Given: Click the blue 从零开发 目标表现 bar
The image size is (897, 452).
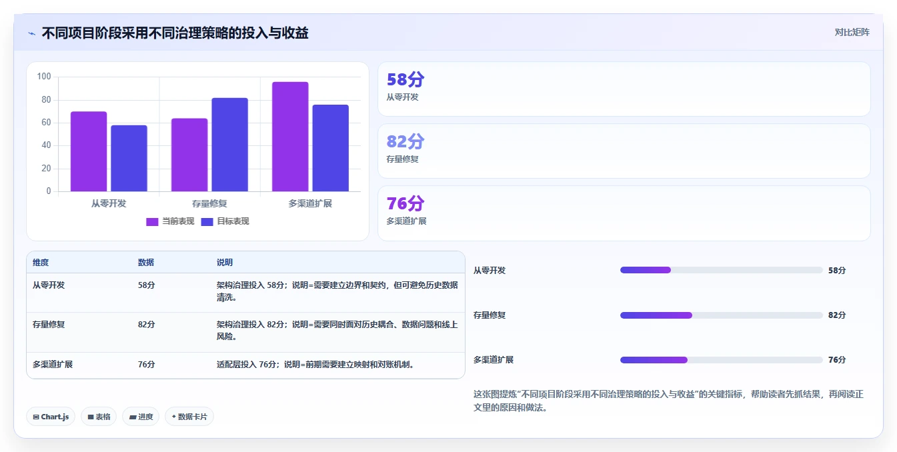Looking at the screenshot, I should tap(129, 158).
